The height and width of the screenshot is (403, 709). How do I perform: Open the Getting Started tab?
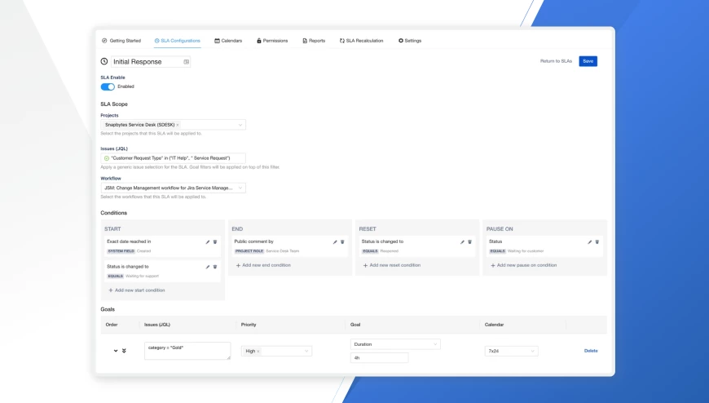point(121,41)
